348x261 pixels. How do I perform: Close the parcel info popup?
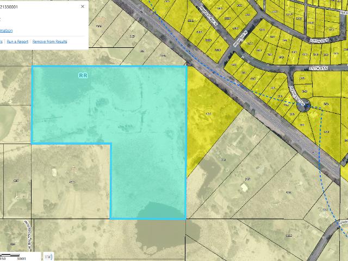click(x=83, y=7)
